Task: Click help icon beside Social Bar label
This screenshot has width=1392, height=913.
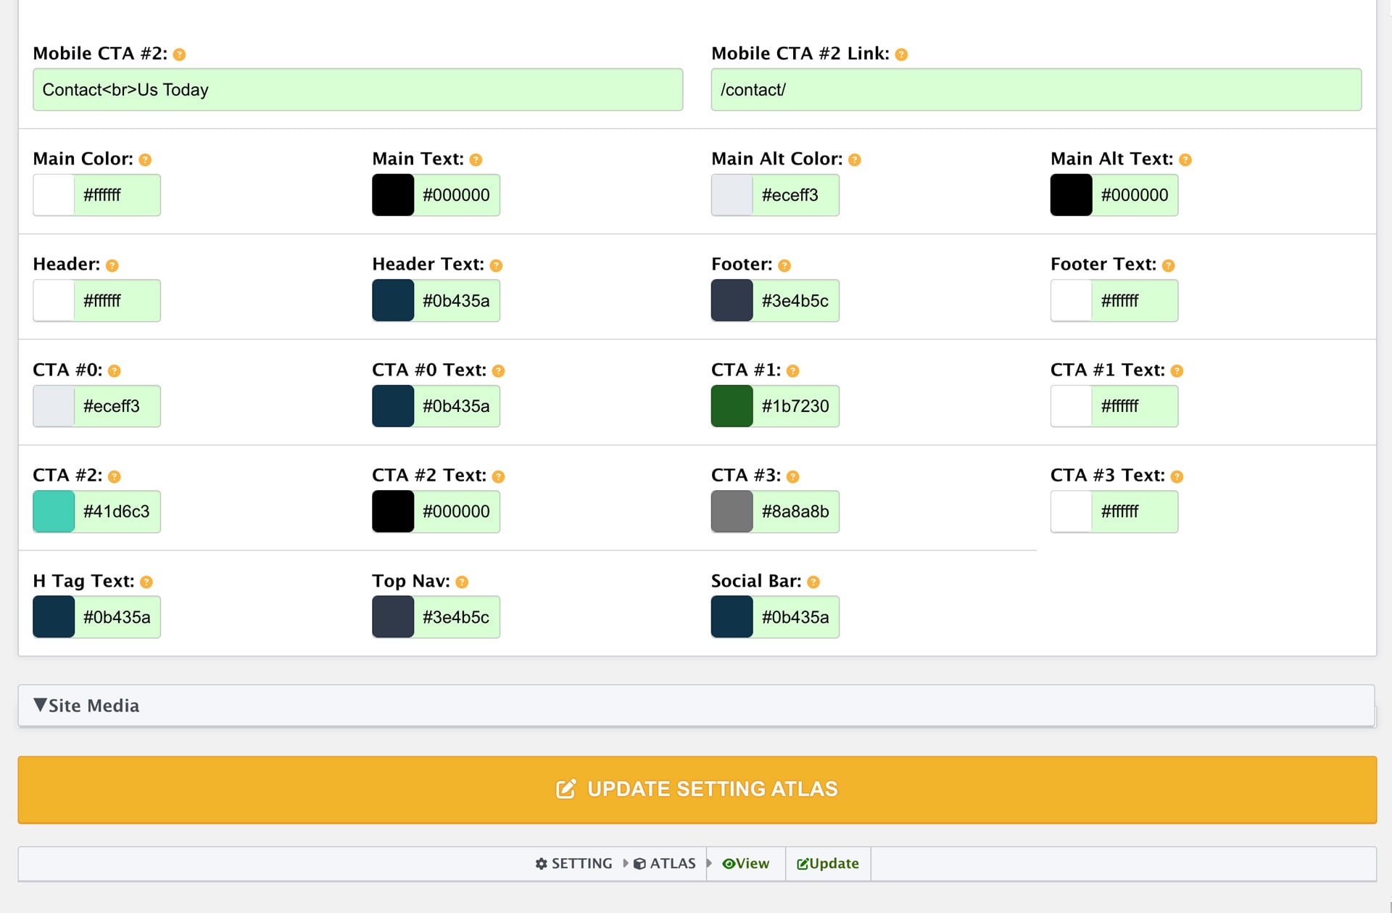Action: point(813,582)
